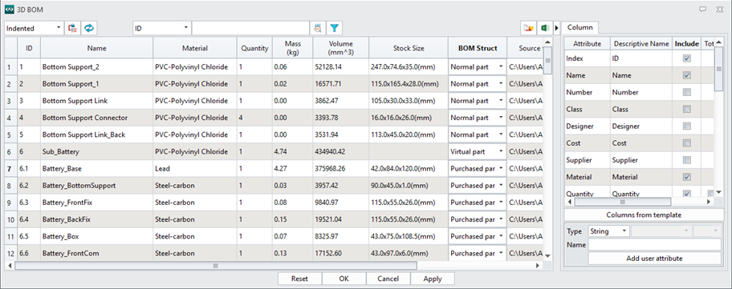732x289 pixels.
Task: Click the blue funnel filter icon
Action: 334,28
